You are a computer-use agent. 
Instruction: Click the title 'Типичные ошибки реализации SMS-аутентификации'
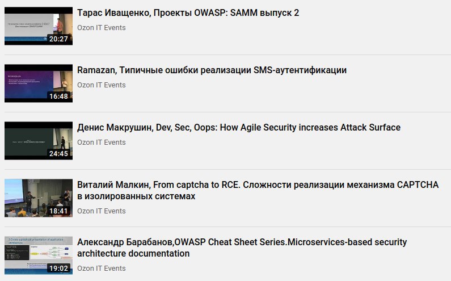[212, 70]
